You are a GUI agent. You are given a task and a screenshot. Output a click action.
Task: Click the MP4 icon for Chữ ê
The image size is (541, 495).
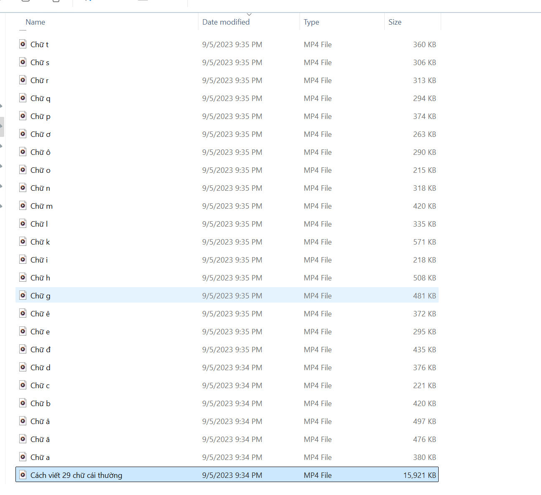coord(23,313)
